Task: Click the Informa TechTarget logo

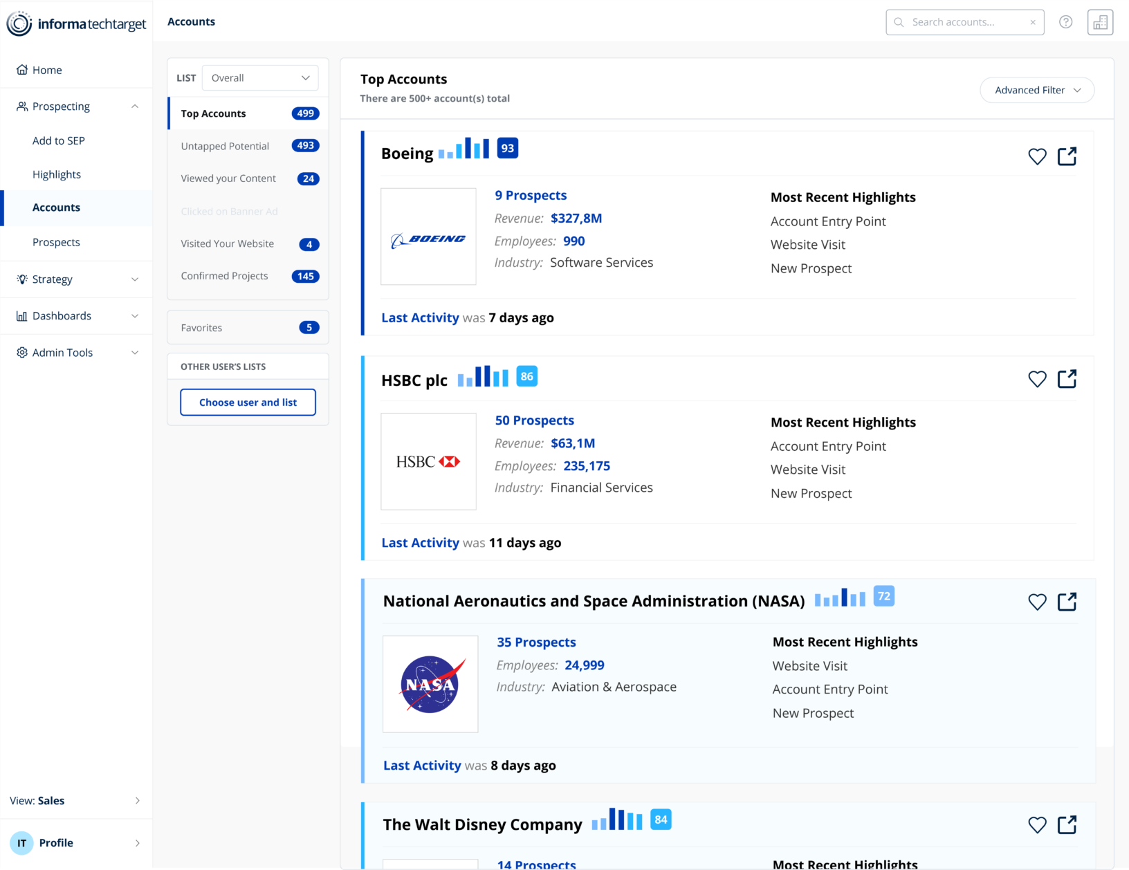Action: click(x=77, y=24)
